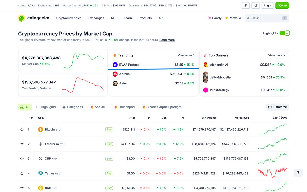Open Tether 7-day sparkline

(272, 173)
